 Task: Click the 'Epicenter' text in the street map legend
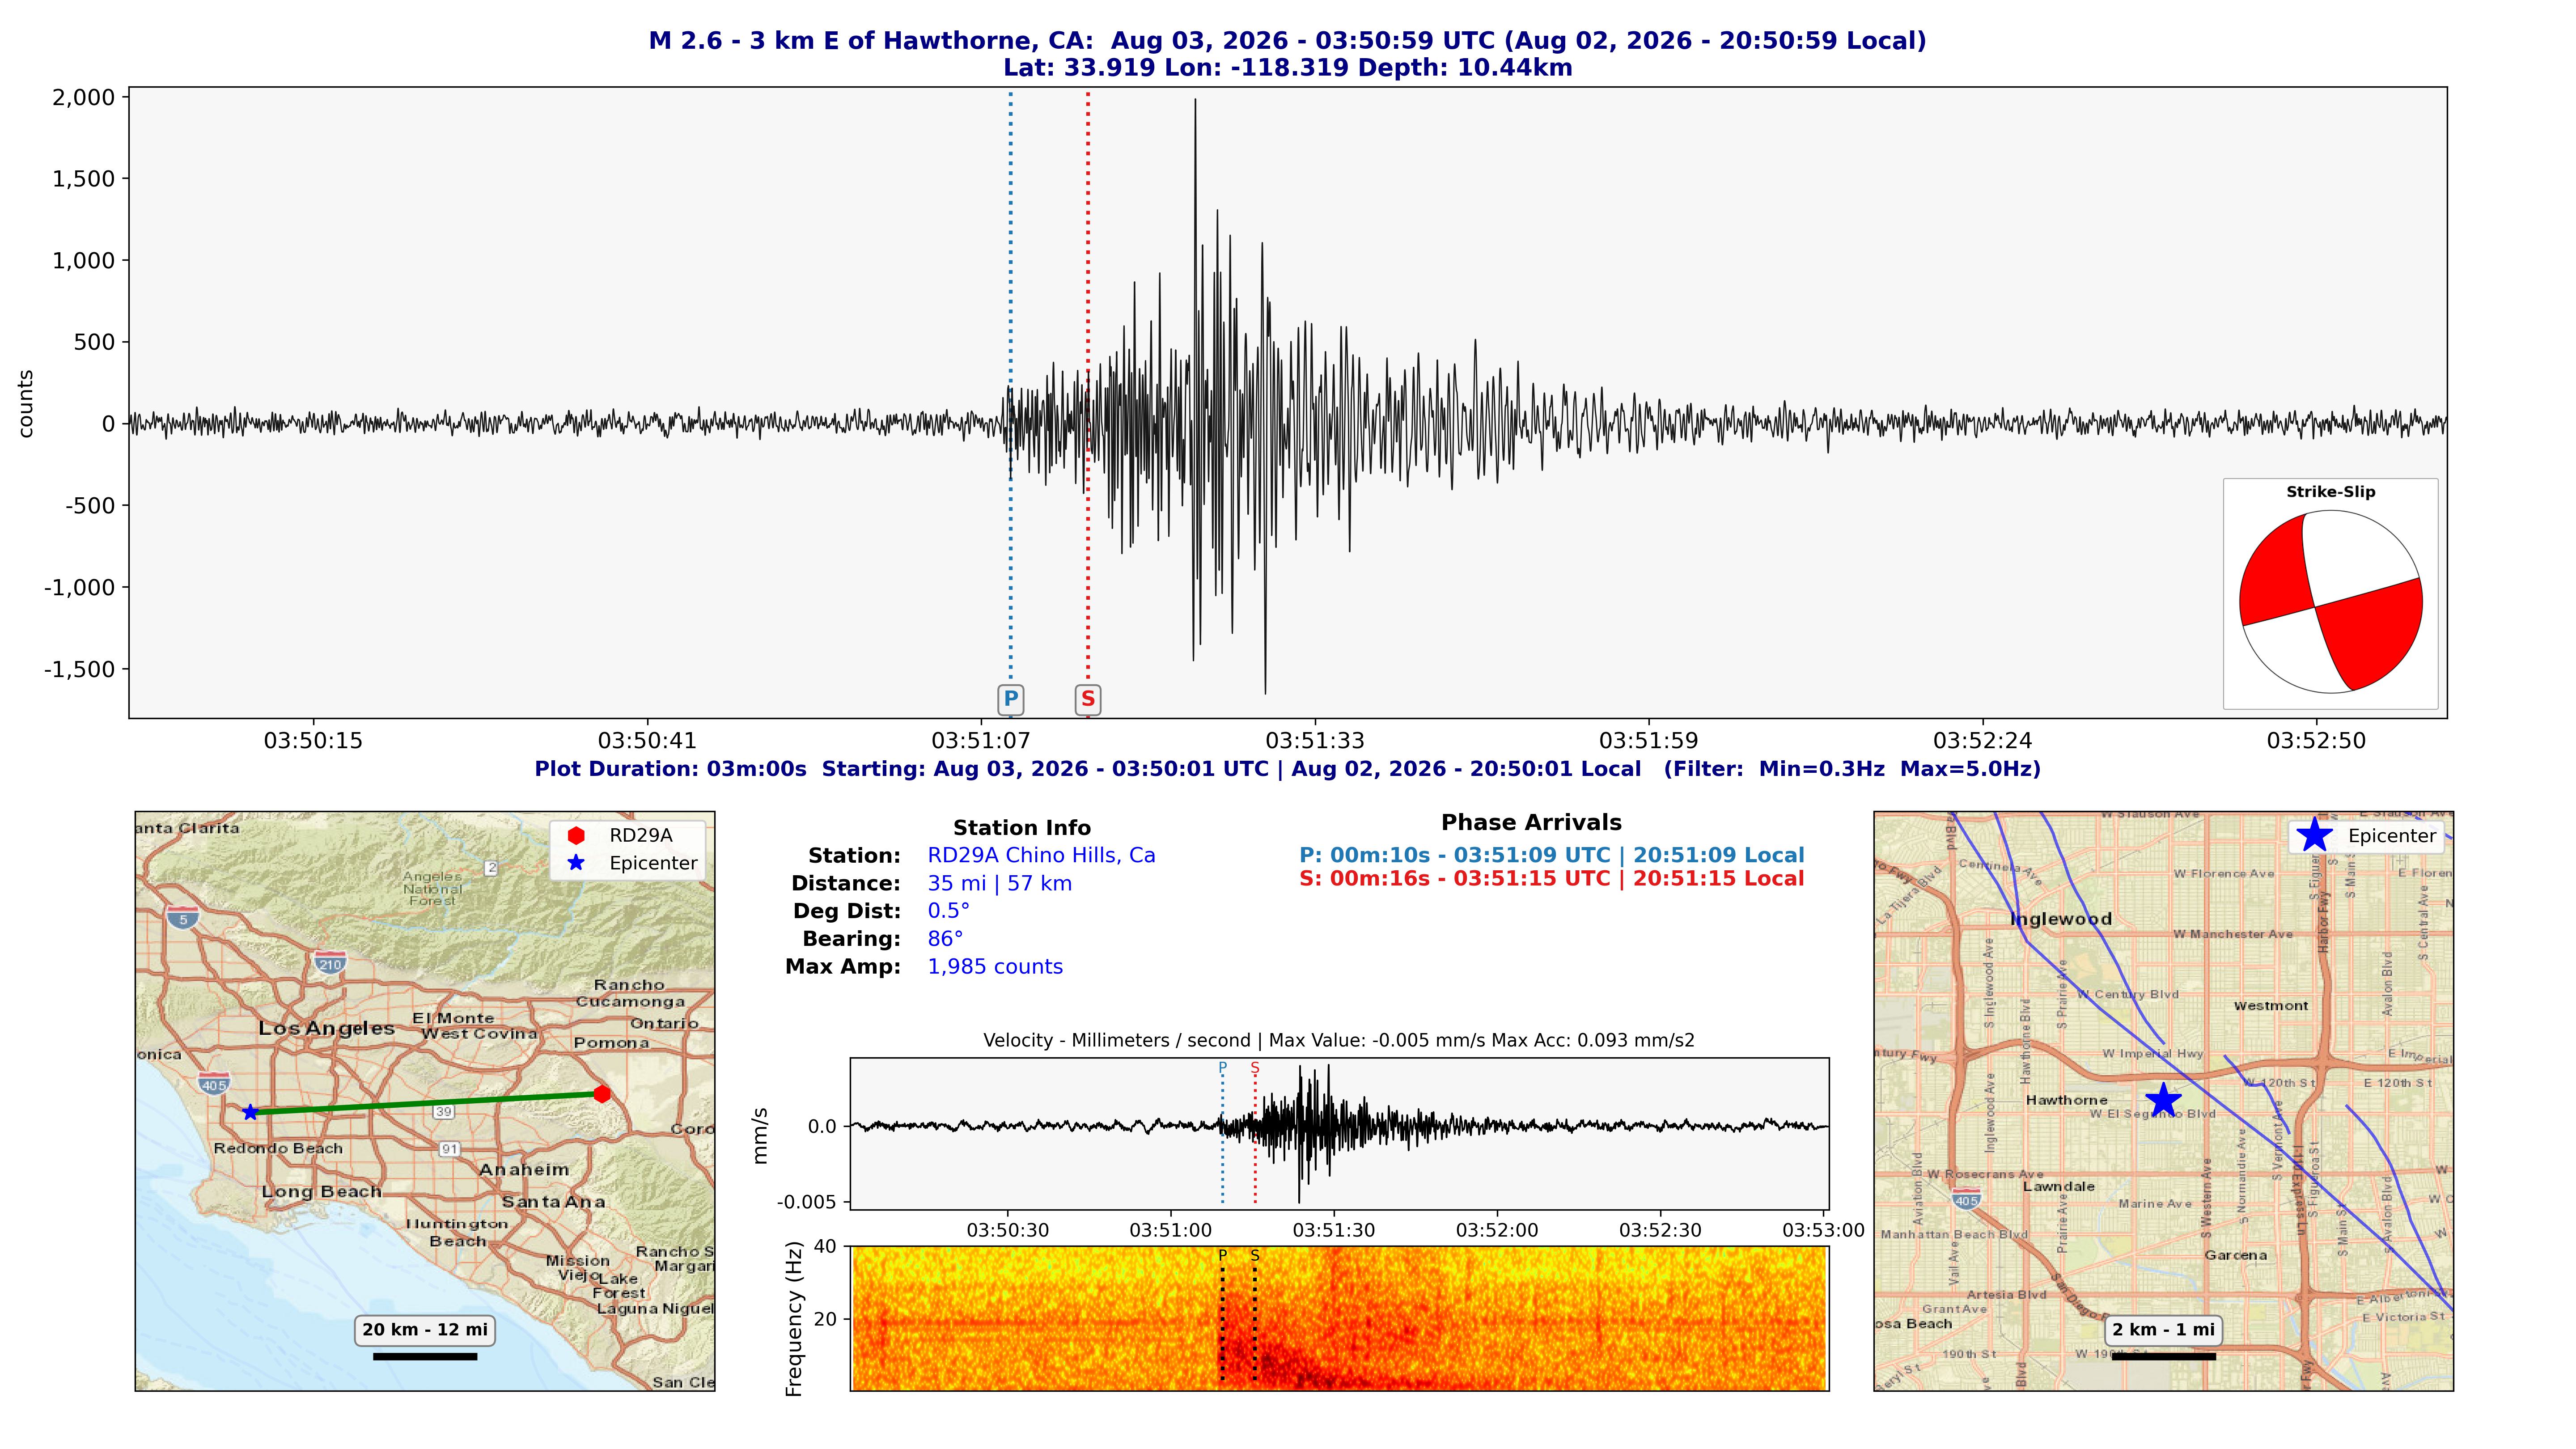pyautogui.click(x=2392, y=836)
